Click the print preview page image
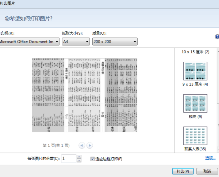Viewport: 219px width, 177px height. [x=85, y=95]
